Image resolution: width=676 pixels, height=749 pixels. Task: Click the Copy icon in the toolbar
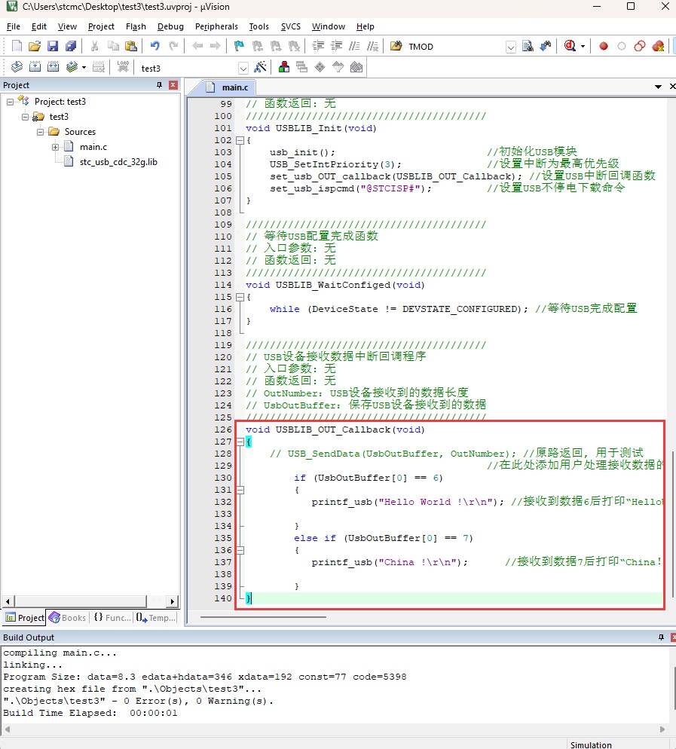point(113,46)
